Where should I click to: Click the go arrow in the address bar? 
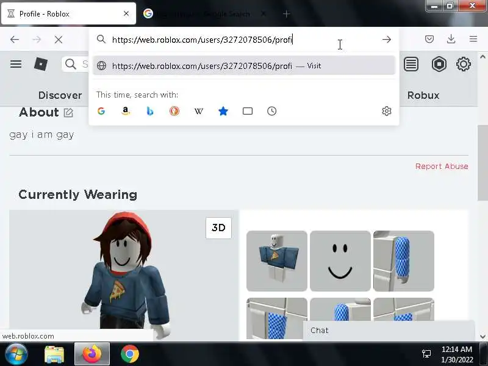387,40
